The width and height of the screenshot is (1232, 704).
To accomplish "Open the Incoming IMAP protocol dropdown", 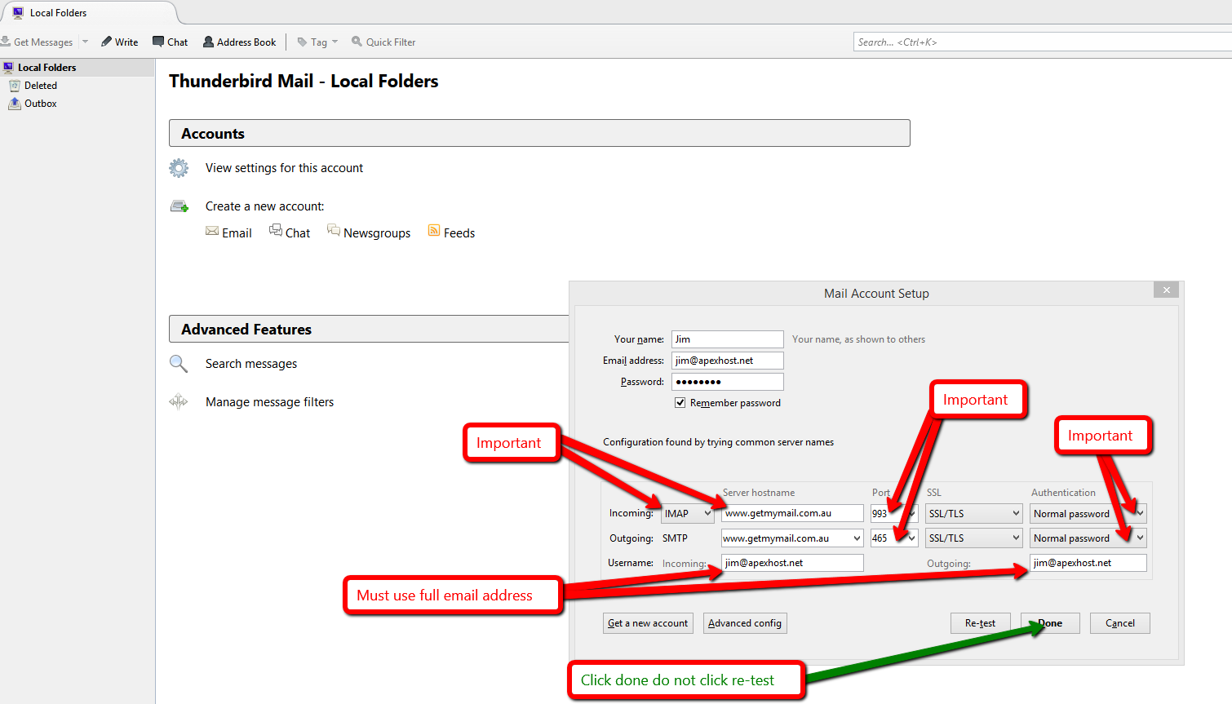I will coord(688,513).
